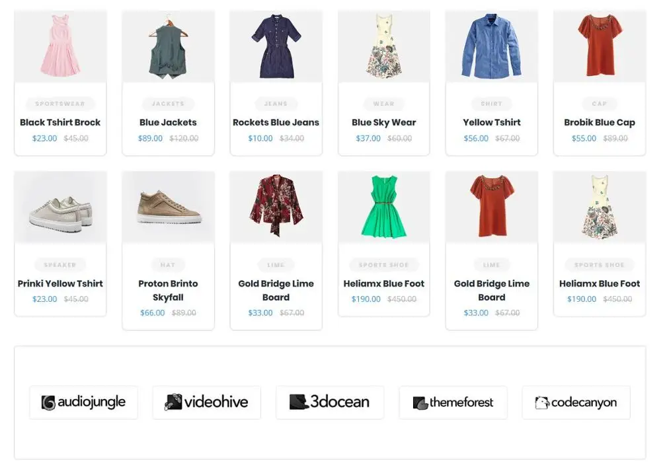Image resolution: width=661 pixels, height=471 pixels.
Task: Click the CAP category label
Action: 599,104
